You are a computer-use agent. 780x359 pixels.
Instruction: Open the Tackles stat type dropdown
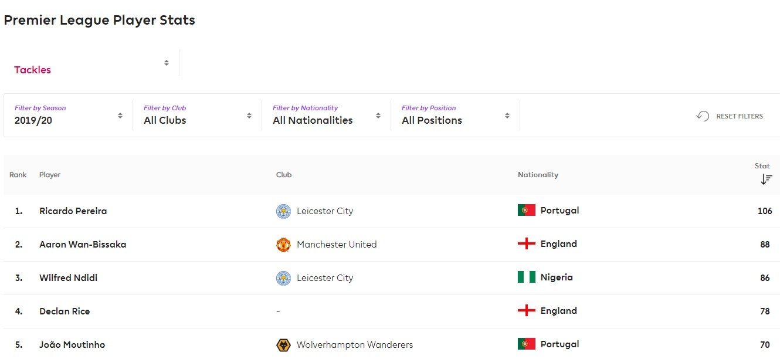click(x=91, y=63)
